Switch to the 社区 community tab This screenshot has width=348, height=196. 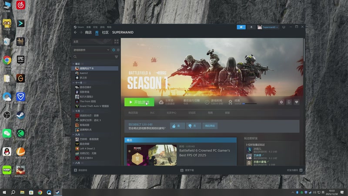[x=105, y=32]
